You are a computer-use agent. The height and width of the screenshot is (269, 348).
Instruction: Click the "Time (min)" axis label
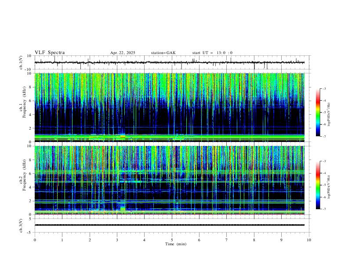[176, 244]
